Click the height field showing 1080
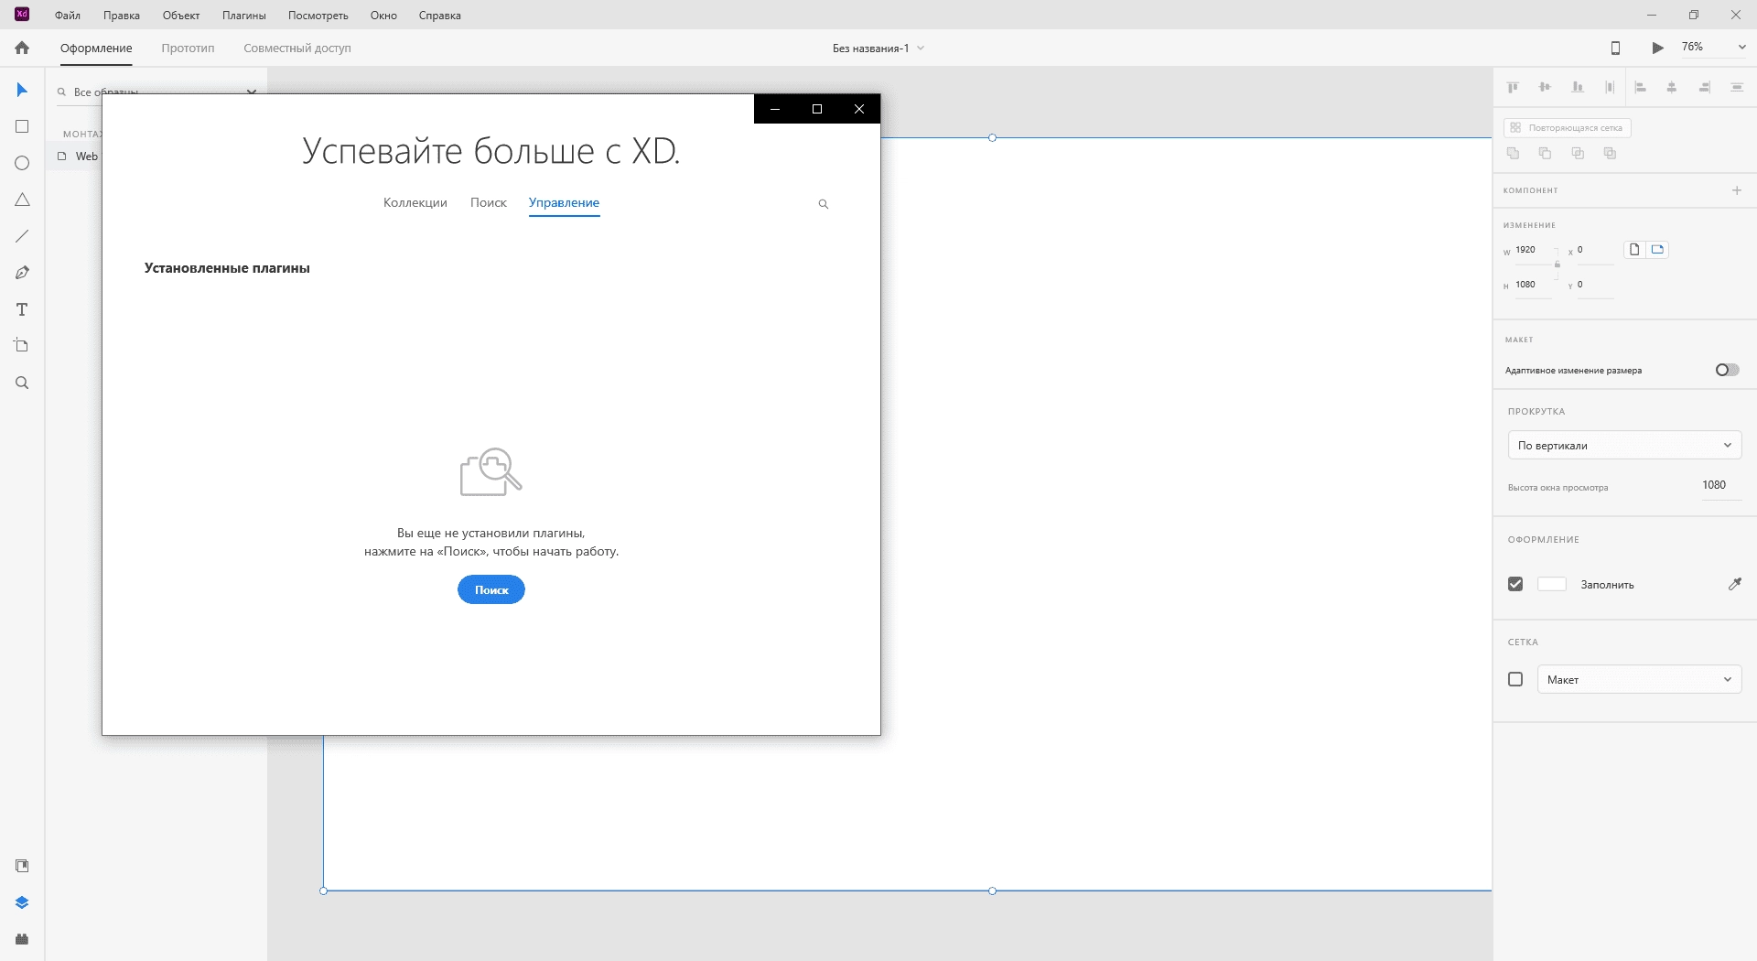The width and height of the screenshot is (1757, 961). (1533, 285)
